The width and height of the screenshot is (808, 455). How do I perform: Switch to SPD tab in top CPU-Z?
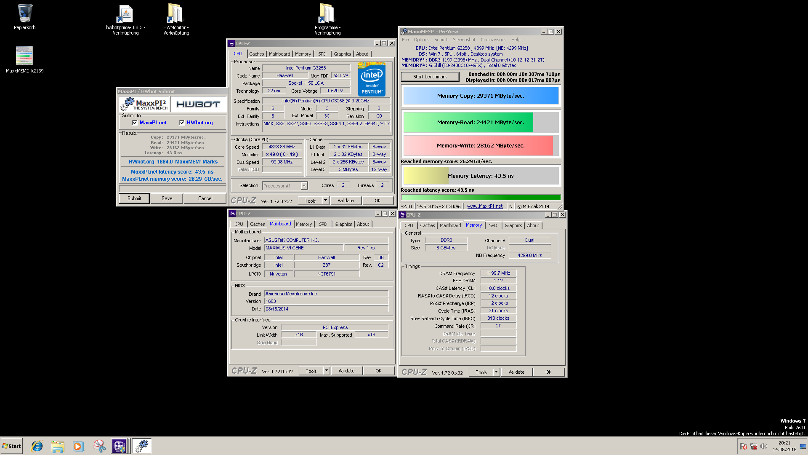tap(322, 54)
